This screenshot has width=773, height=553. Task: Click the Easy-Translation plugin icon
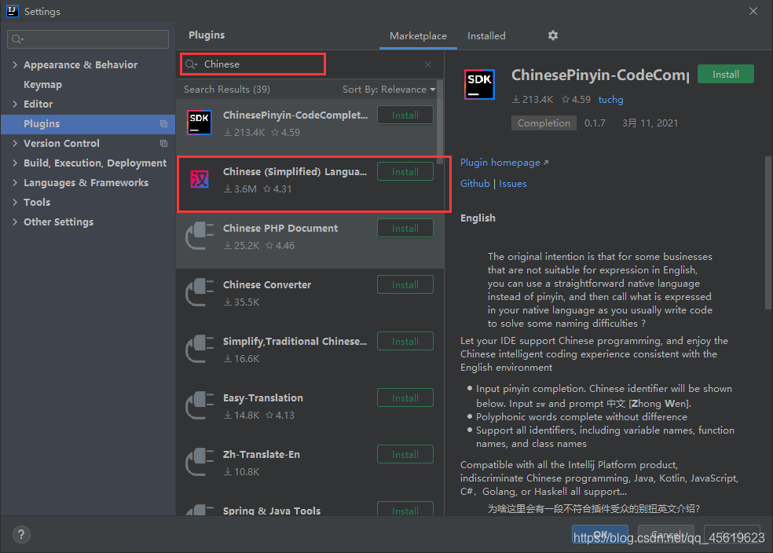(x=199, y=405)
